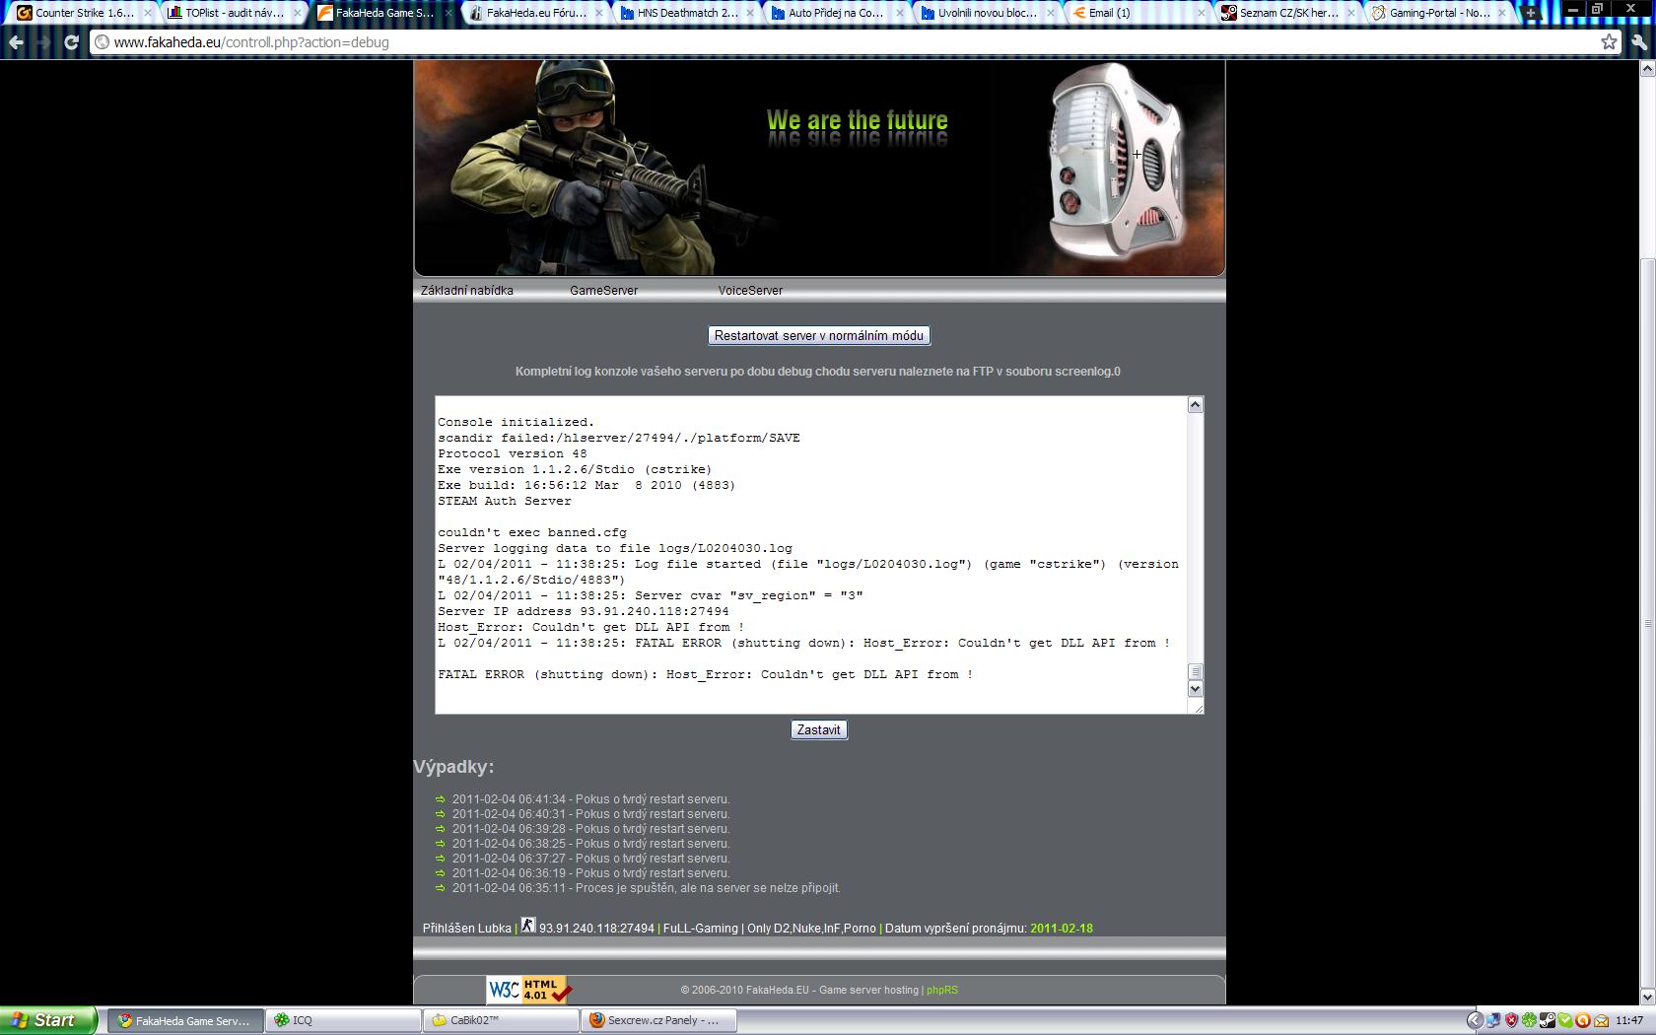Click the console log scroll up arrow
The image size is (1656, 1035).
click(1195, 405)
